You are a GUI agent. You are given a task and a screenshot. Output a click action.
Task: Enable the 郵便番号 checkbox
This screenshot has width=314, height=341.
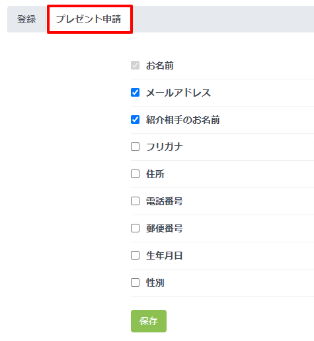click(135, 228)
